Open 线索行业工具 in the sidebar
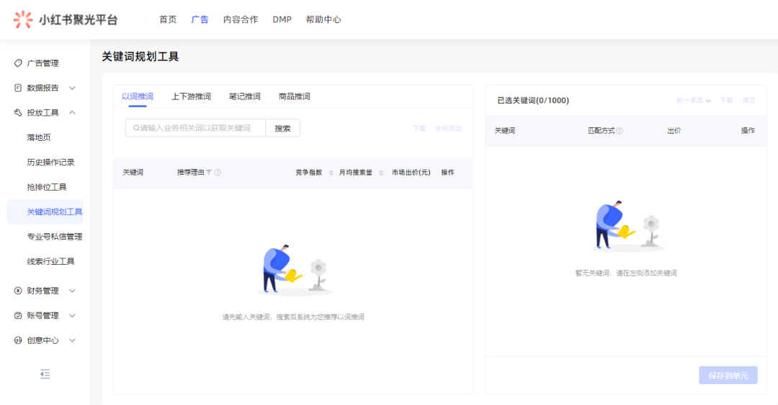 (50, 261)
